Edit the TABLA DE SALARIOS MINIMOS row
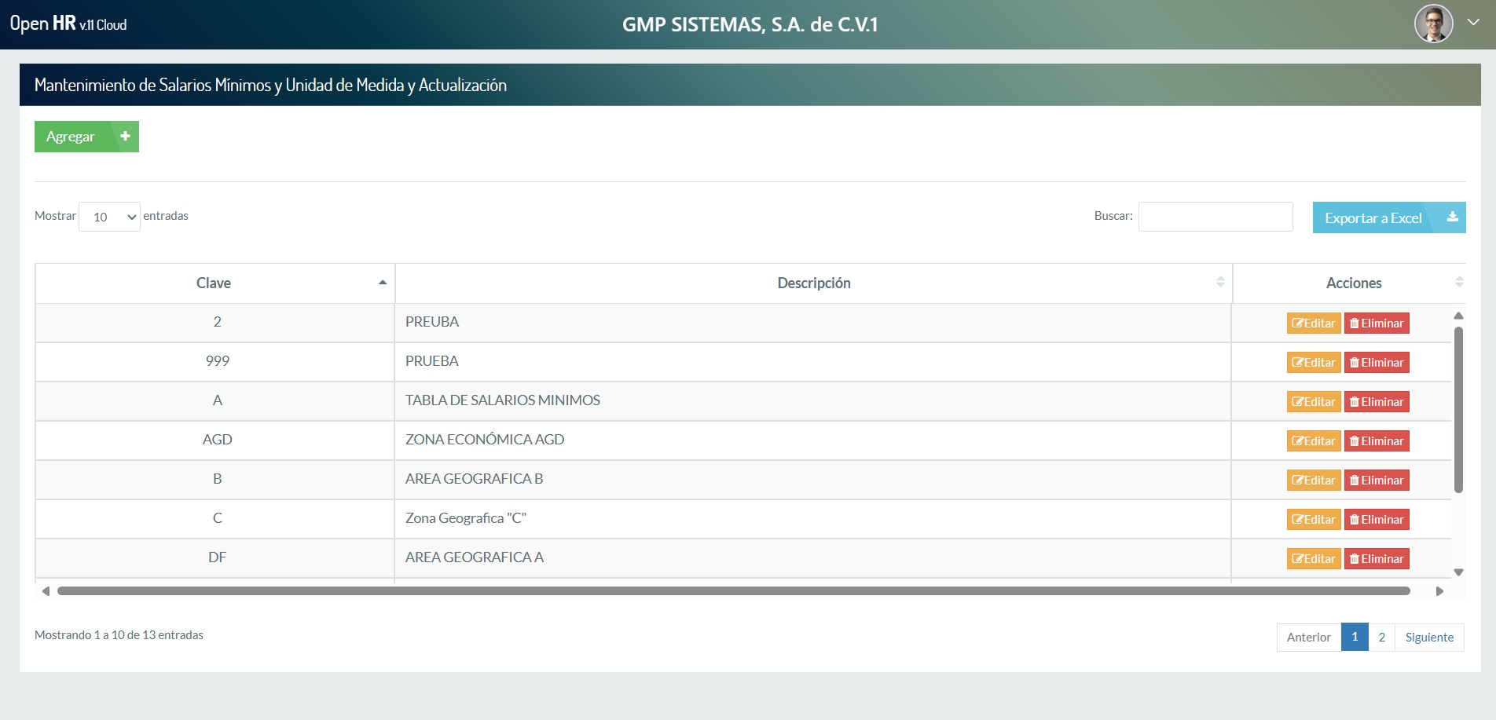This screenshot has width=1496, height=720. 1314,402
